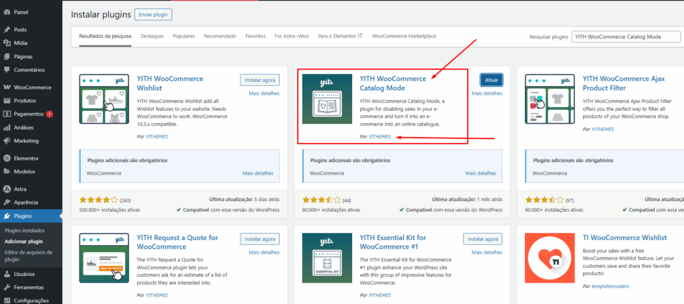This screenshot has width=684, height=304.
Task: Click the YITH Essential Kit thumbnail
Action: [327, 258]
